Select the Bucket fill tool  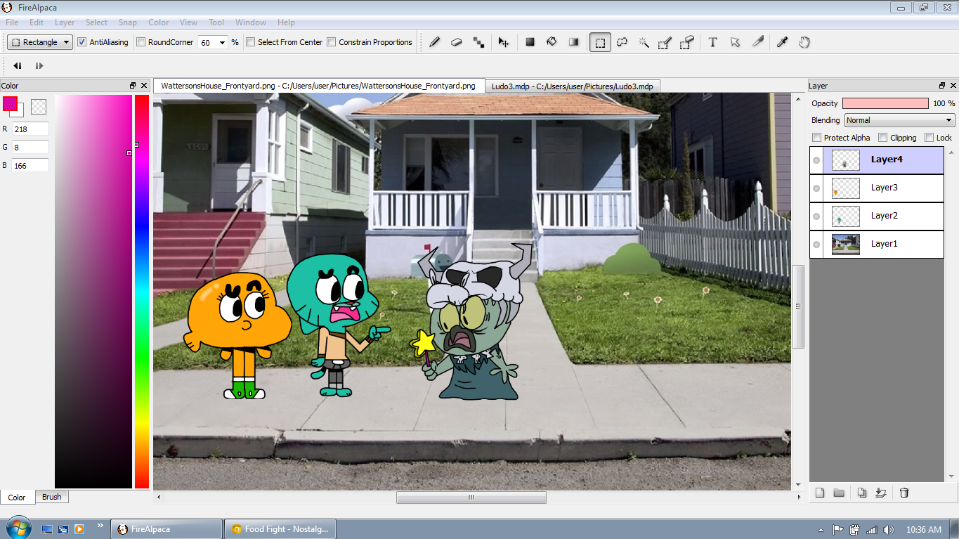click(x=552, y=42)
